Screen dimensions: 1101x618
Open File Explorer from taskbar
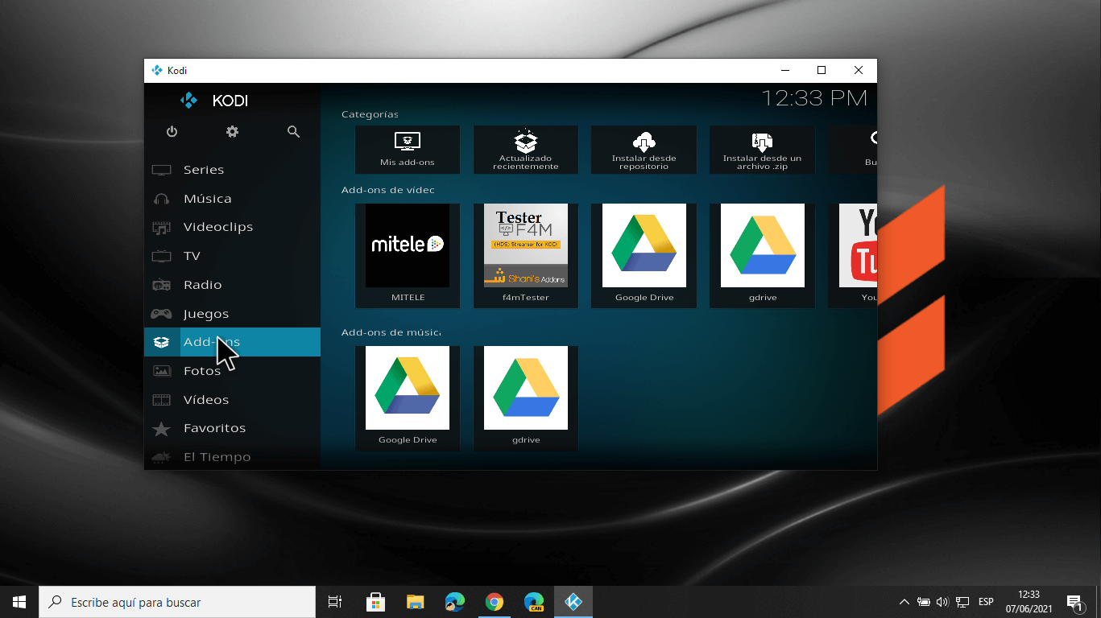tap(415, 602)
